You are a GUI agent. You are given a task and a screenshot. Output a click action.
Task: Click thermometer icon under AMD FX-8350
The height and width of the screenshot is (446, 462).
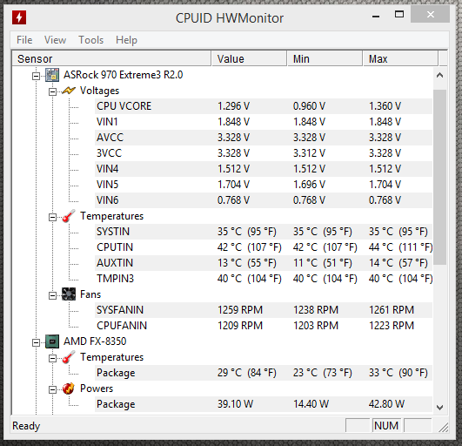(69, 357)
